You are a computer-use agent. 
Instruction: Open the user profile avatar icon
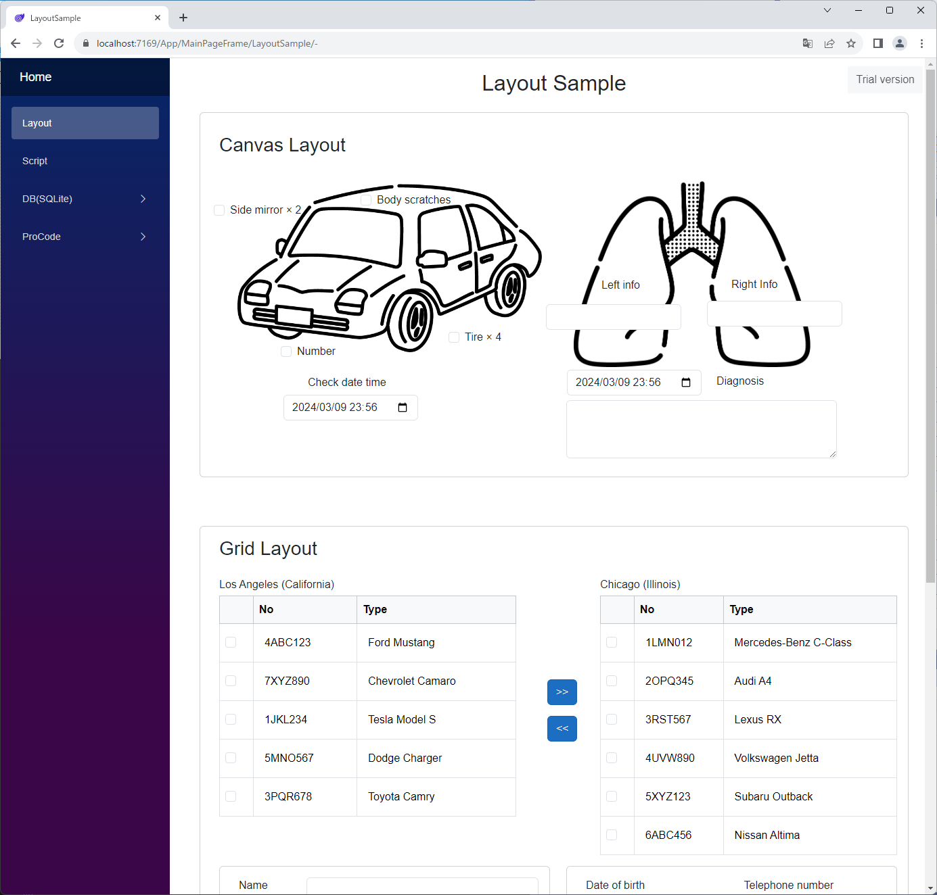(900, 43)
